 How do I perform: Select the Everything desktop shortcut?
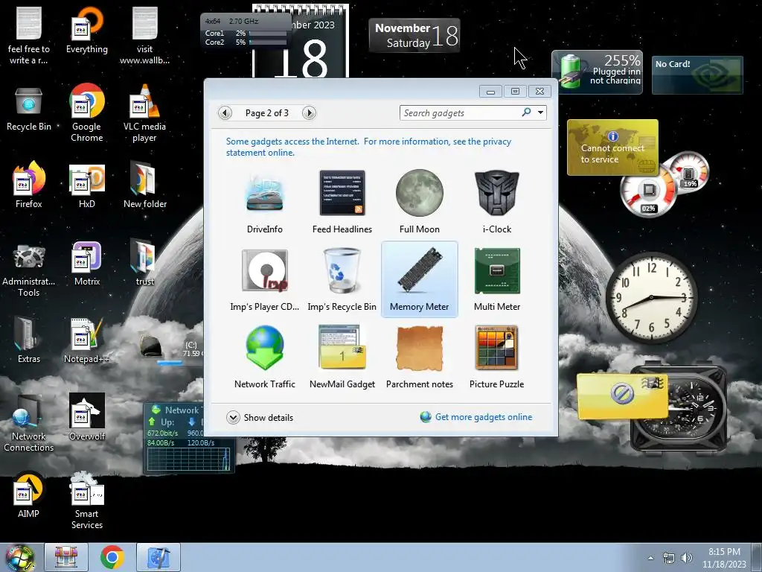pos(87,30)
